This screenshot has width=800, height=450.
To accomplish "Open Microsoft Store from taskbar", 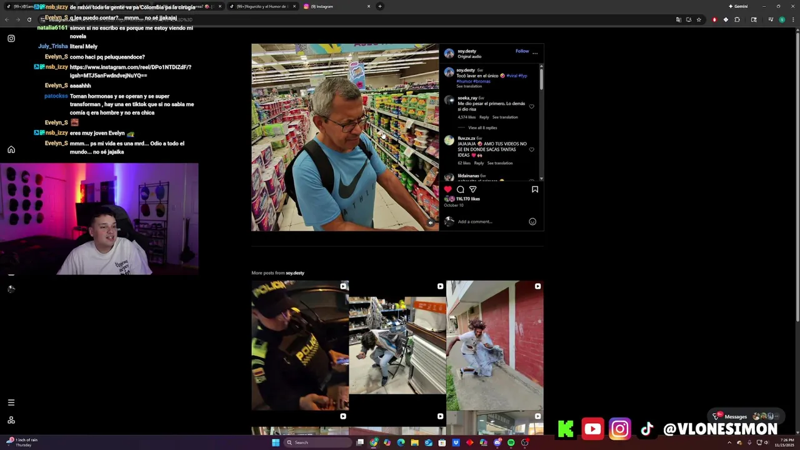I will [x=442, y=442].
